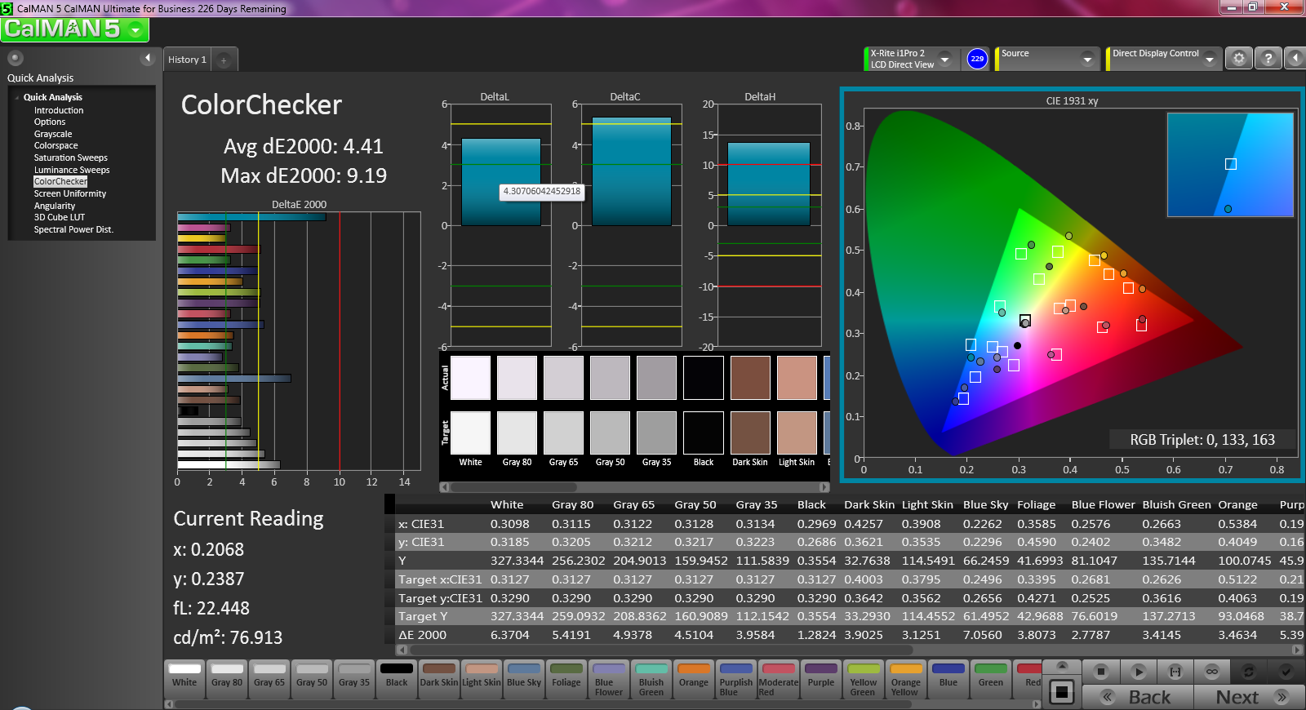
Task: Select the Yellow Green patch button
Action: (x=864, y=679)
